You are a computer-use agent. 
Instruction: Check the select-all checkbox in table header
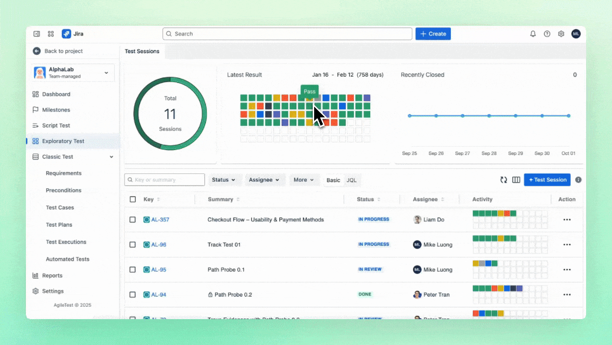tap(133, 199)
